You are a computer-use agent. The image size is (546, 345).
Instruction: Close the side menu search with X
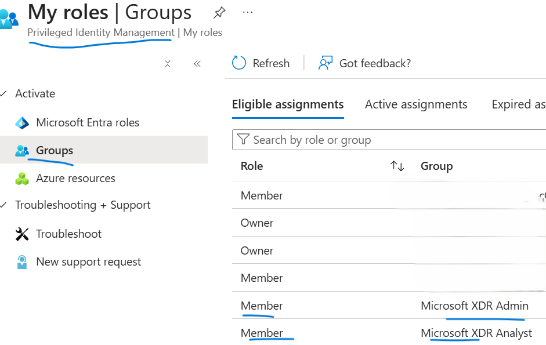coord(168,64)
